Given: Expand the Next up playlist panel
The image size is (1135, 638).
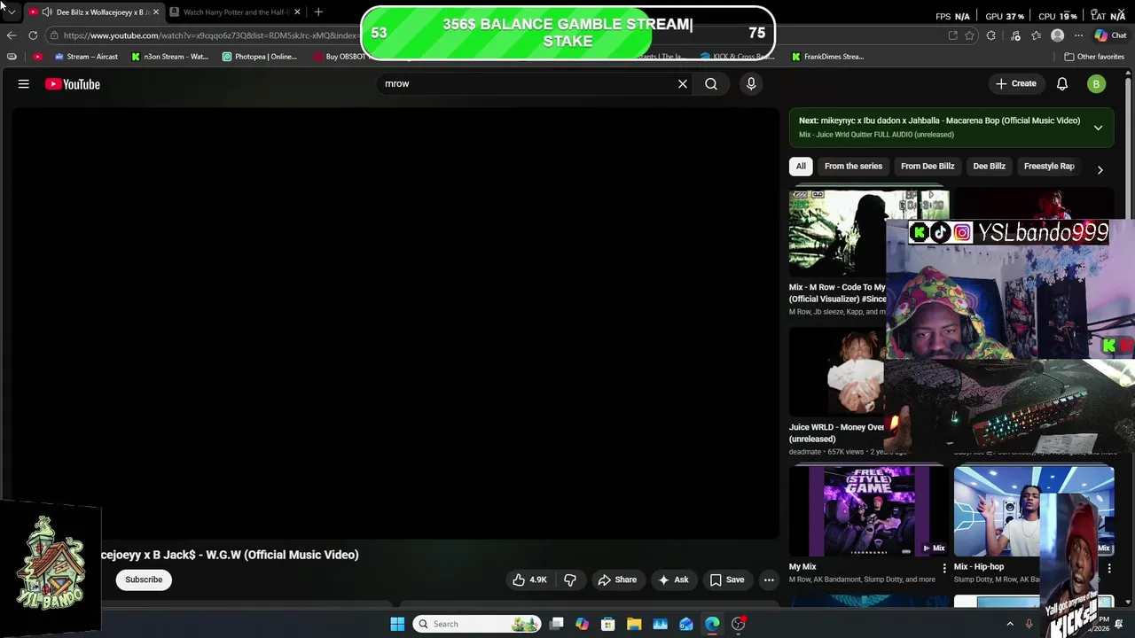Looking at the screenshot, I should (x=1098, y=128).
